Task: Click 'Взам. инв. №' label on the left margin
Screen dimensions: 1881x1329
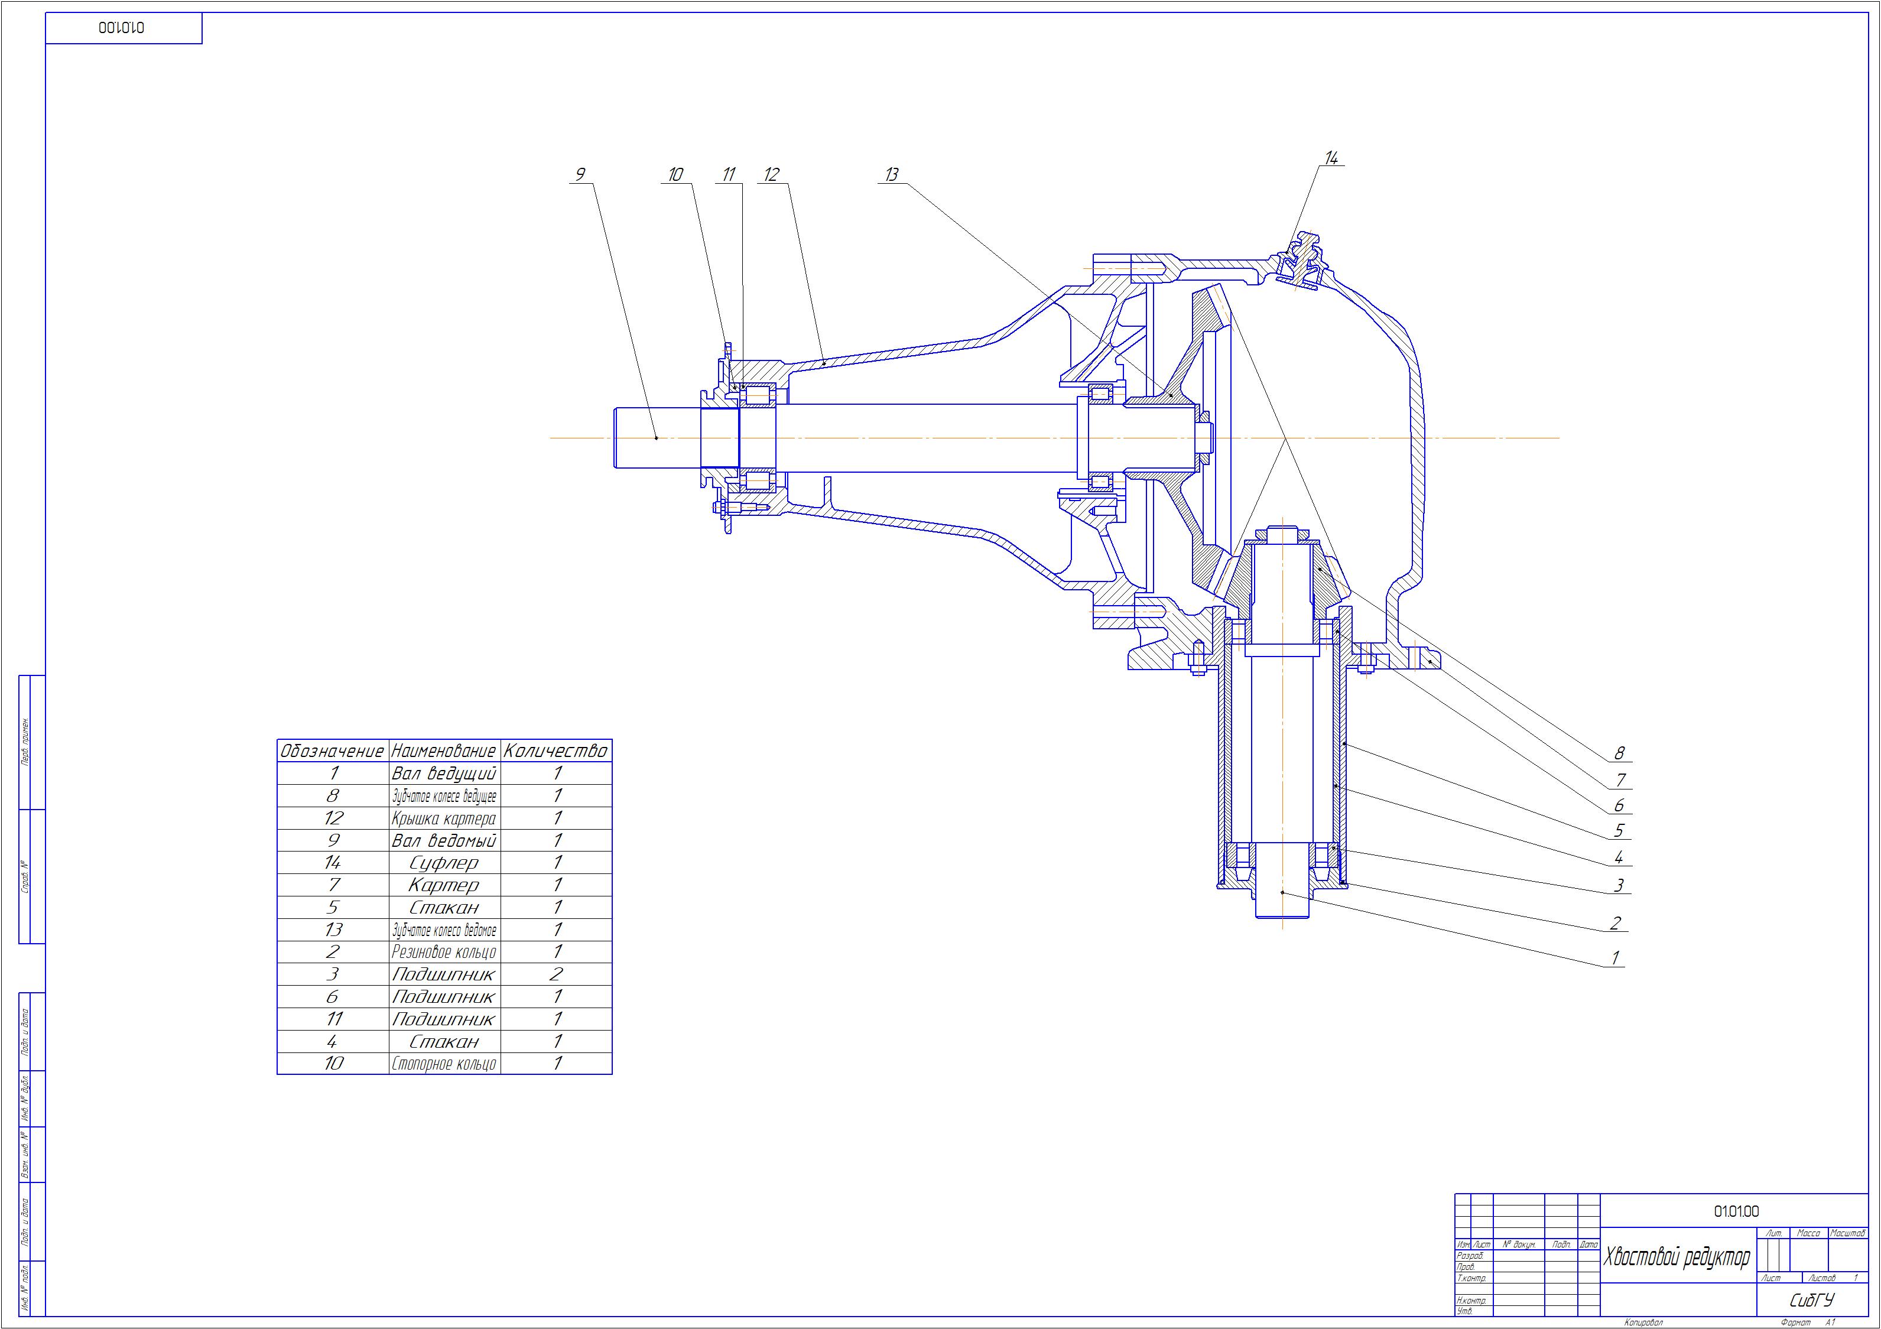Action: 25,1155
